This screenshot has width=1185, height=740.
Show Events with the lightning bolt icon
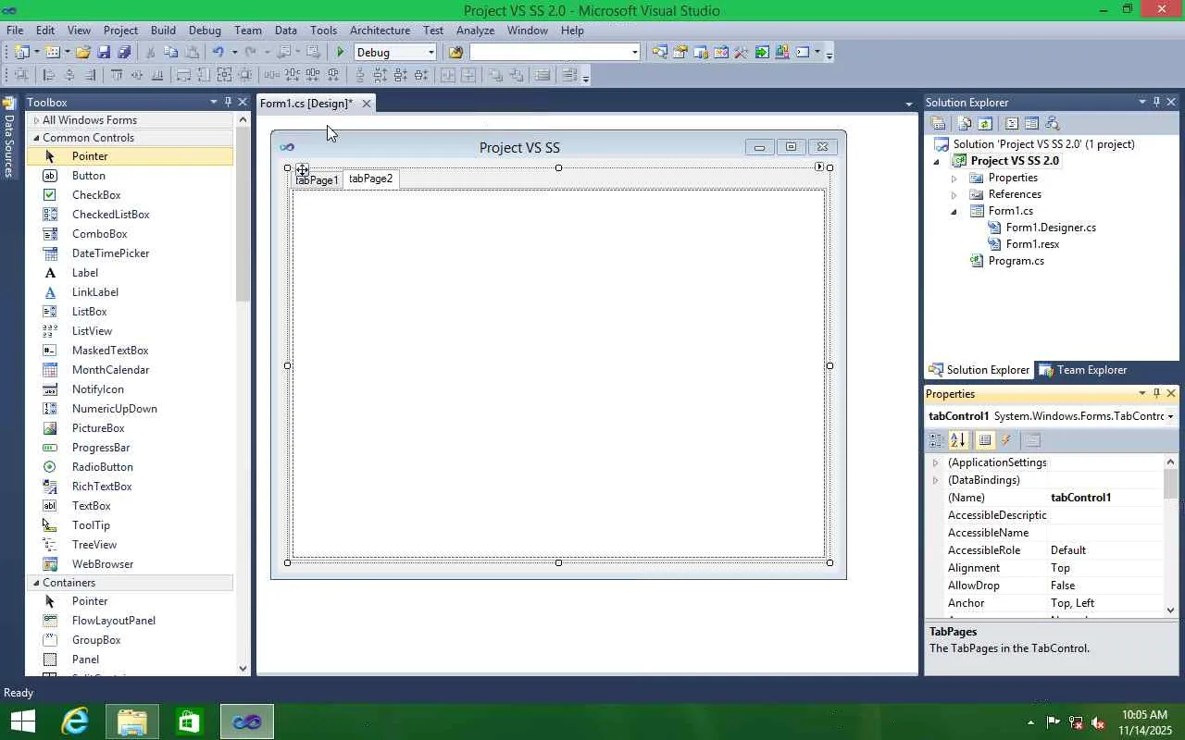click(1006, 440)
